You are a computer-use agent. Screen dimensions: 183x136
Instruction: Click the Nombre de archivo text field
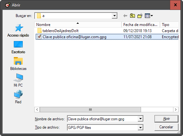point(103,119)
